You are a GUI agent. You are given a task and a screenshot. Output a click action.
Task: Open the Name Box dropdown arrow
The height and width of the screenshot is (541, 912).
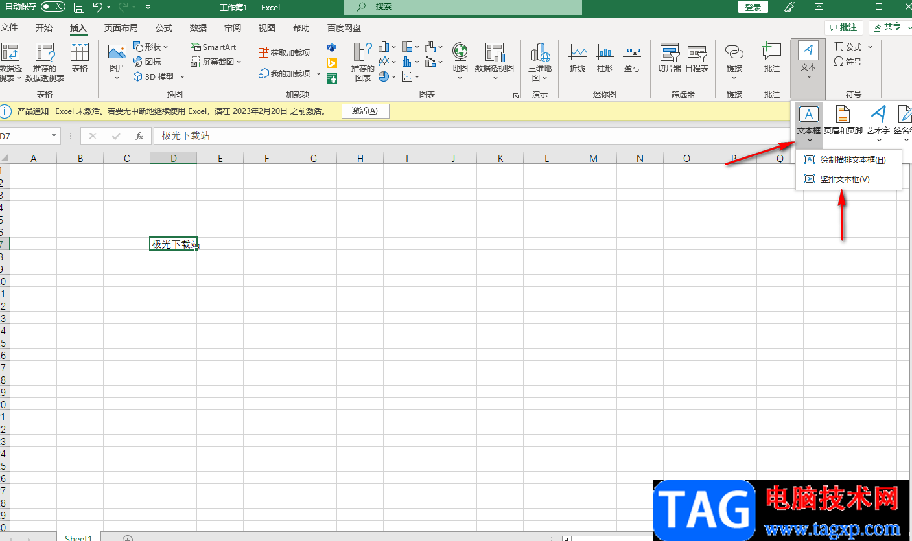coord(54,136)
